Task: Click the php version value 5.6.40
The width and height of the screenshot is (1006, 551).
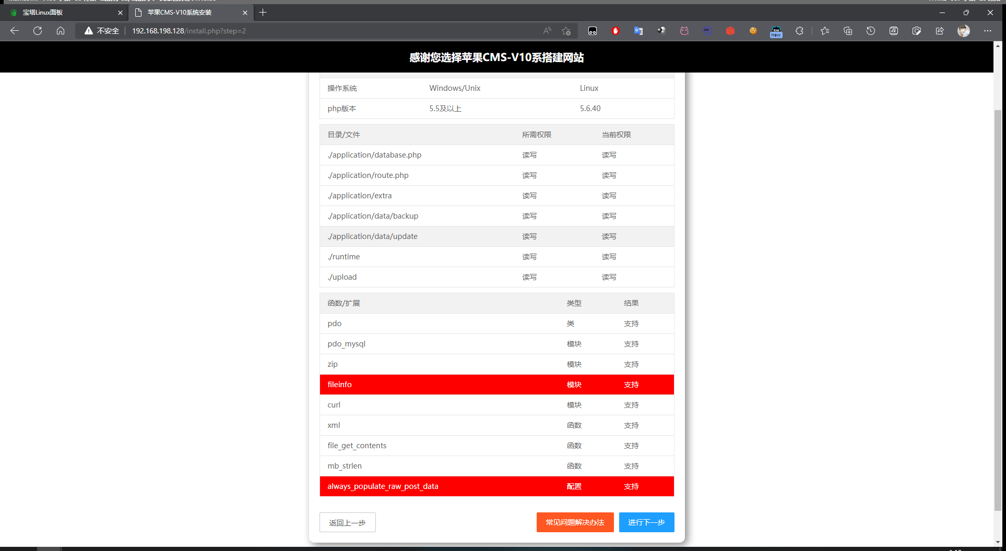Action: pyautogui.click(x=590, y=109)
